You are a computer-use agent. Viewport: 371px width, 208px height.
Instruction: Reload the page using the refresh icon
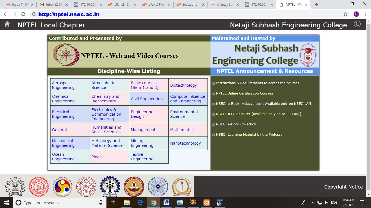pos(23,14)
